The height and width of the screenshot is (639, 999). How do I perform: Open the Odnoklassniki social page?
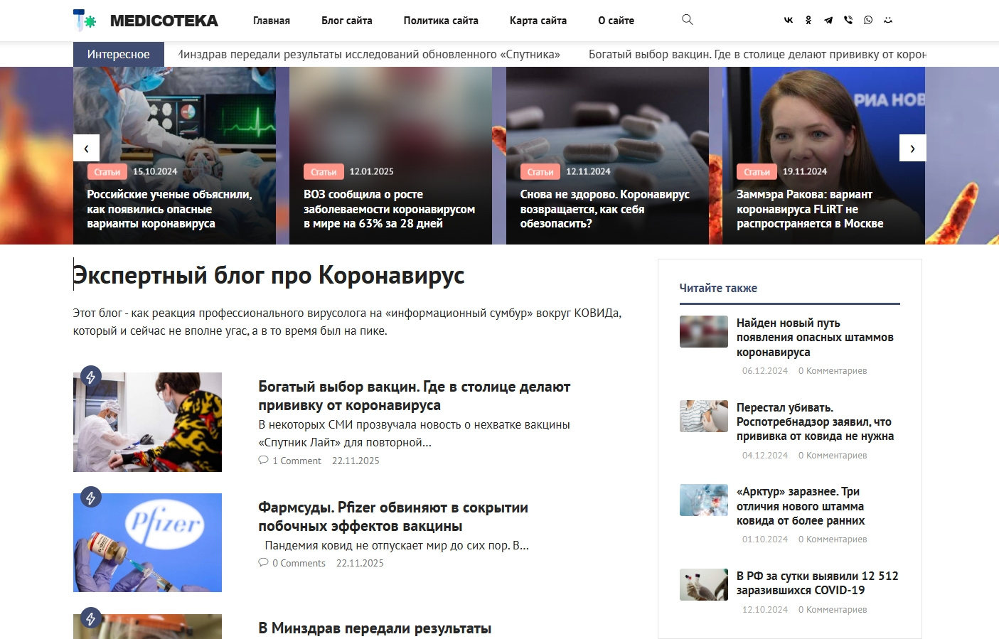tap(808, 21)
